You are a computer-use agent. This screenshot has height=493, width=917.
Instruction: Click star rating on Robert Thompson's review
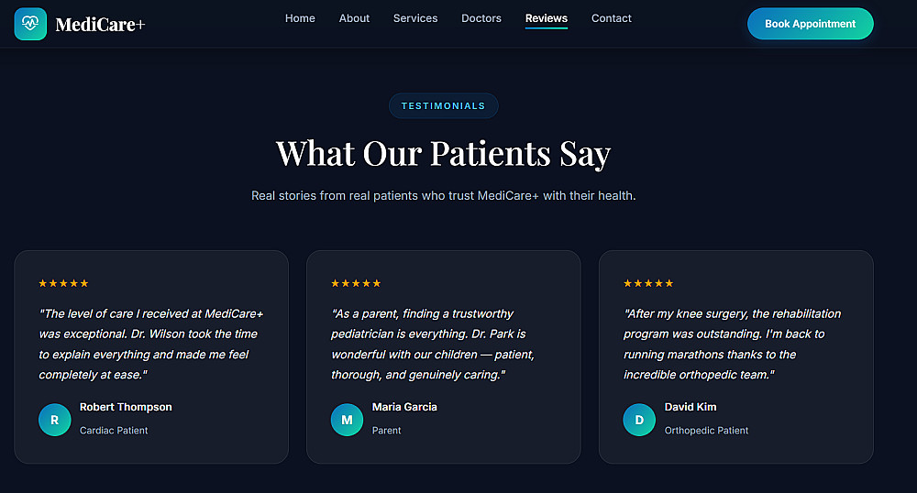pos(64,284)
